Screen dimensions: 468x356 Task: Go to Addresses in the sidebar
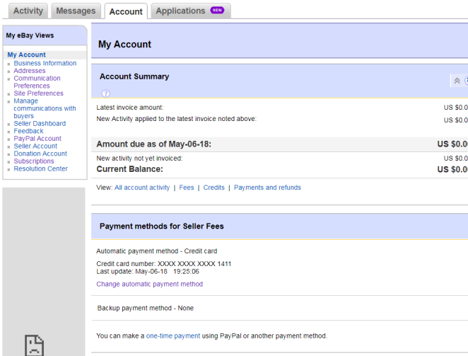pos(30,71)
